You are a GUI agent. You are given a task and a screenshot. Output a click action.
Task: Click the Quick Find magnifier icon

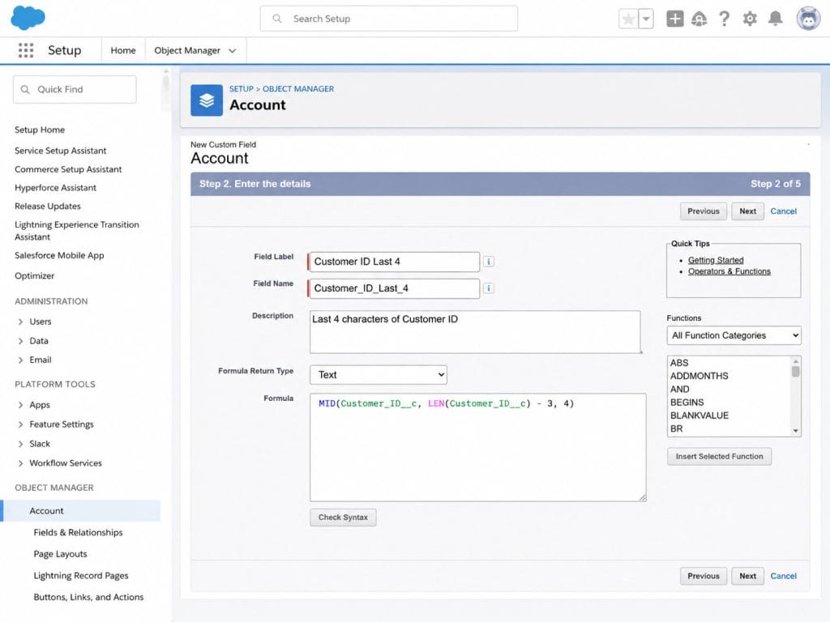pyautogui.click(x=25, y=89)
